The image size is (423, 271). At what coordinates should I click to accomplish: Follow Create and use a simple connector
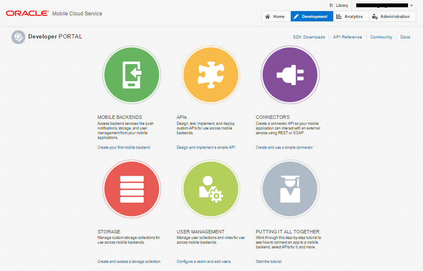click(x=284, y=147)
